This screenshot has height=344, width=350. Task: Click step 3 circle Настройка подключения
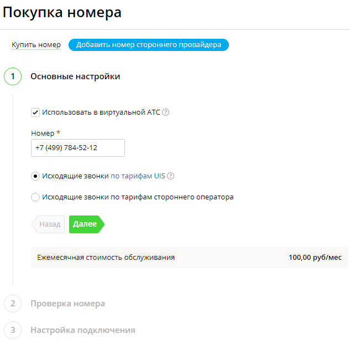pyautogui.click(x=13, y=330)
